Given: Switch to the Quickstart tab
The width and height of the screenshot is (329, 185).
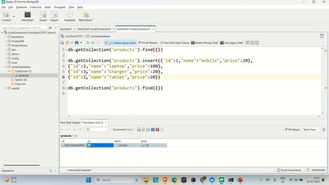Looking at the screenshot, I should (x=66, y=29).
